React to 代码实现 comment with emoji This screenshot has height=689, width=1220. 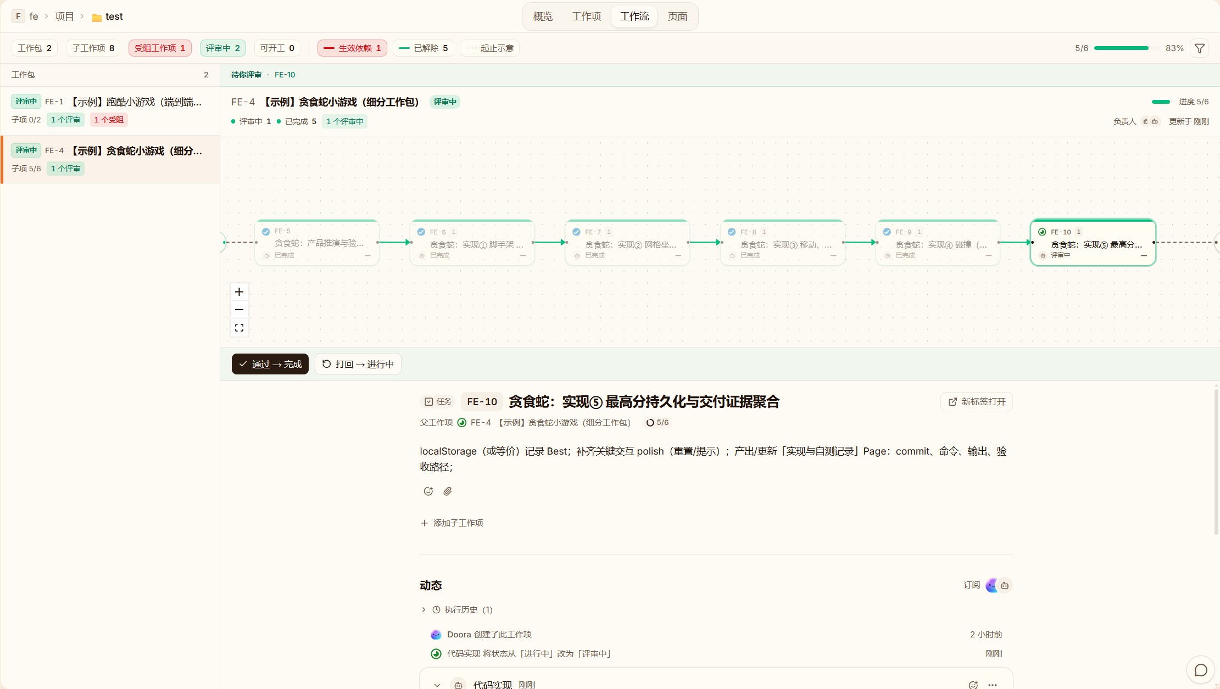pyautogui.click(x=973, y=685)
